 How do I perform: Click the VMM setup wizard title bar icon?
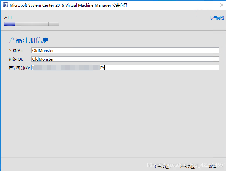[6, 5]
